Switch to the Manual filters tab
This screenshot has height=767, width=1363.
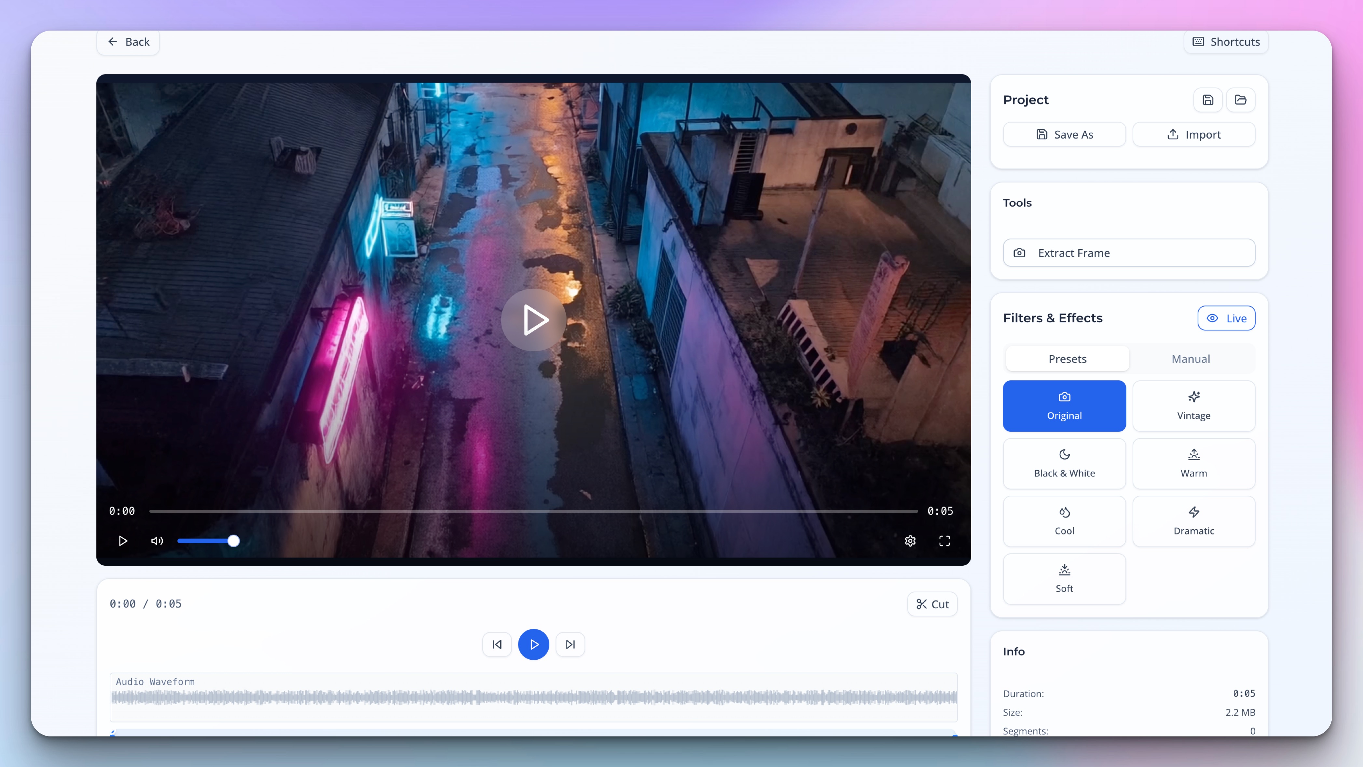pos(1191,359)
